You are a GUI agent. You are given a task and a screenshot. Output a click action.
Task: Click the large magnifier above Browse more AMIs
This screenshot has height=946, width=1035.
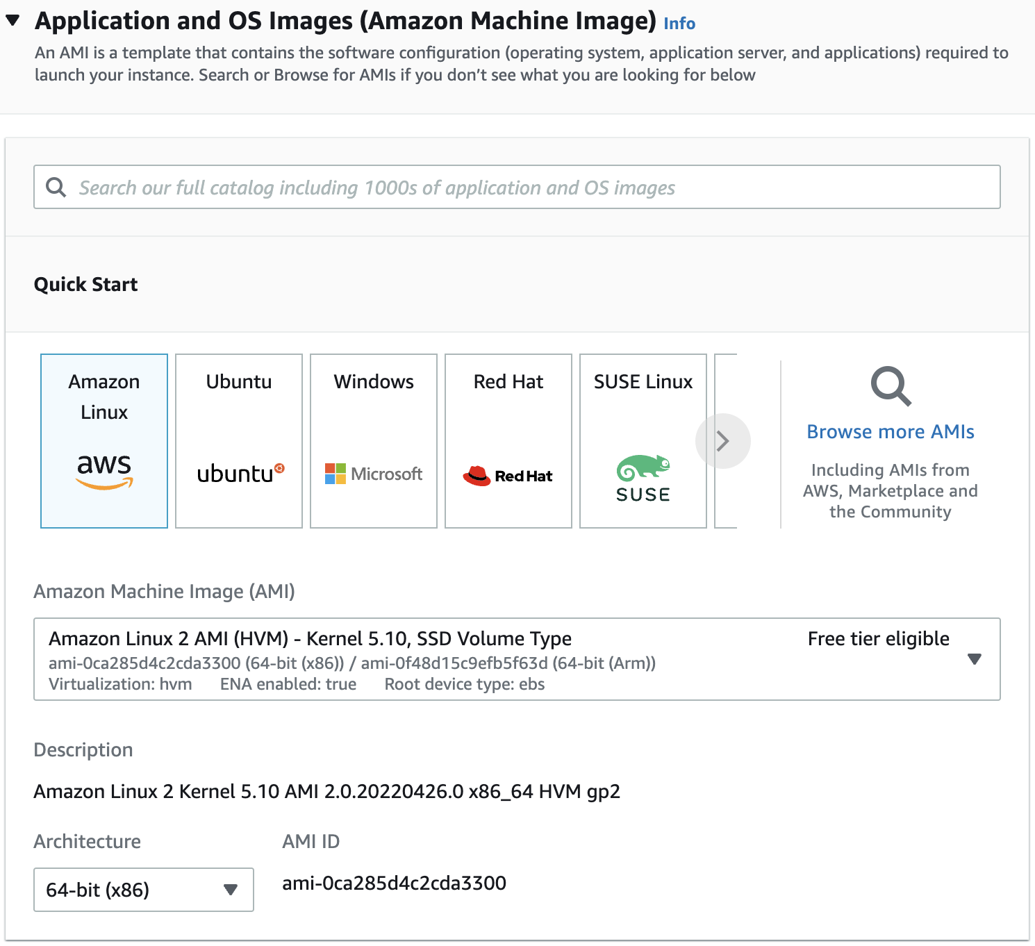tap(891, 386)
